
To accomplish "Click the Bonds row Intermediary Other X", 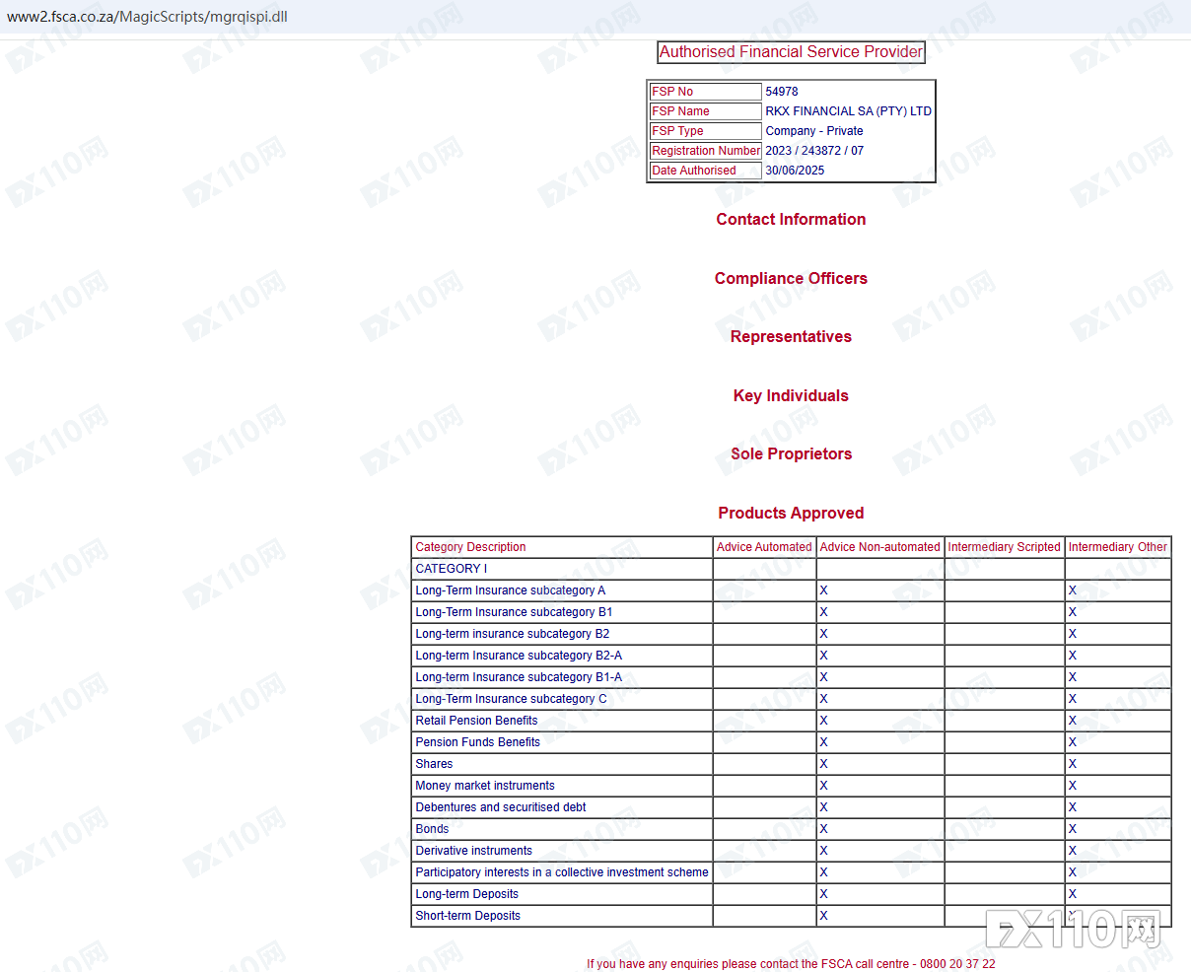I will click(x=1072, y=829).
